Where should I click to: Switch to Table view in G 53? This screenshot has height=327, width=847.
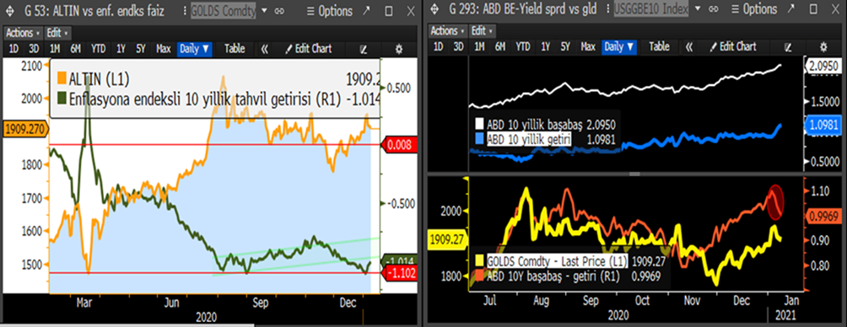point(235,49)
